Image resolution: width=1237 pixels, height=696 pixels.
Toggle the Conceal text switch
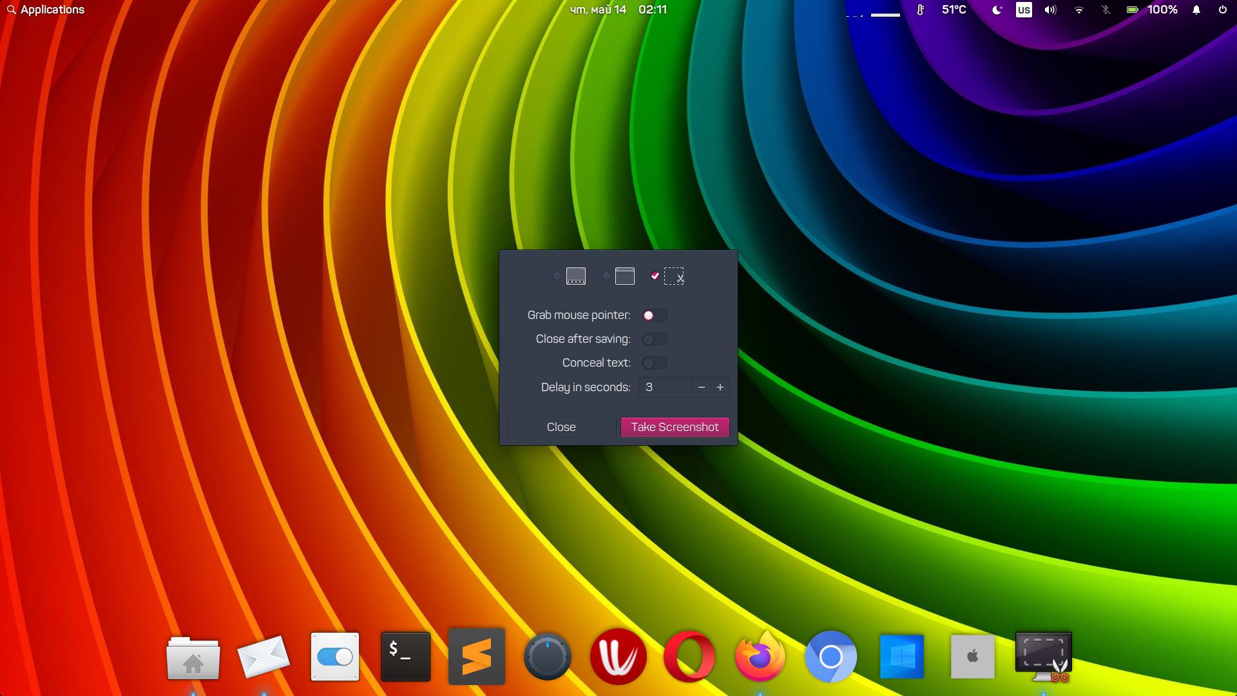(655, 363)
